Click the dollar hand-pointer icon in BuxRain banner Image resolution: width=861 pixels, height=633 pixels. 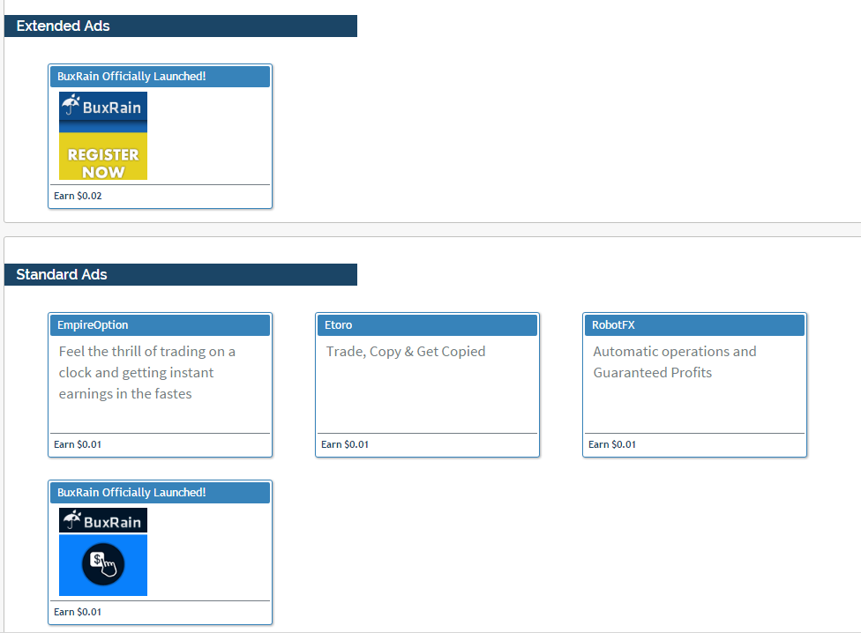coord(103,564)
